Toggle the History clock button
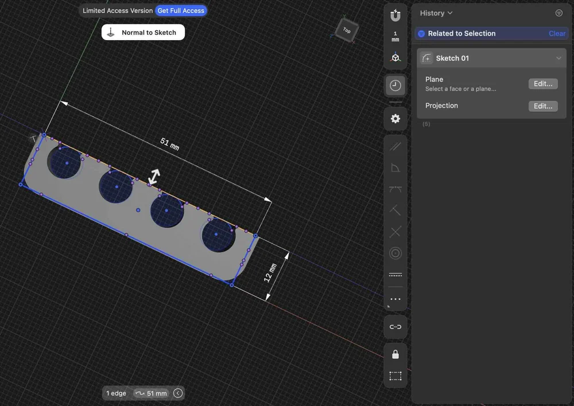Viewport: 574px width, 406px height. (395, 85)
